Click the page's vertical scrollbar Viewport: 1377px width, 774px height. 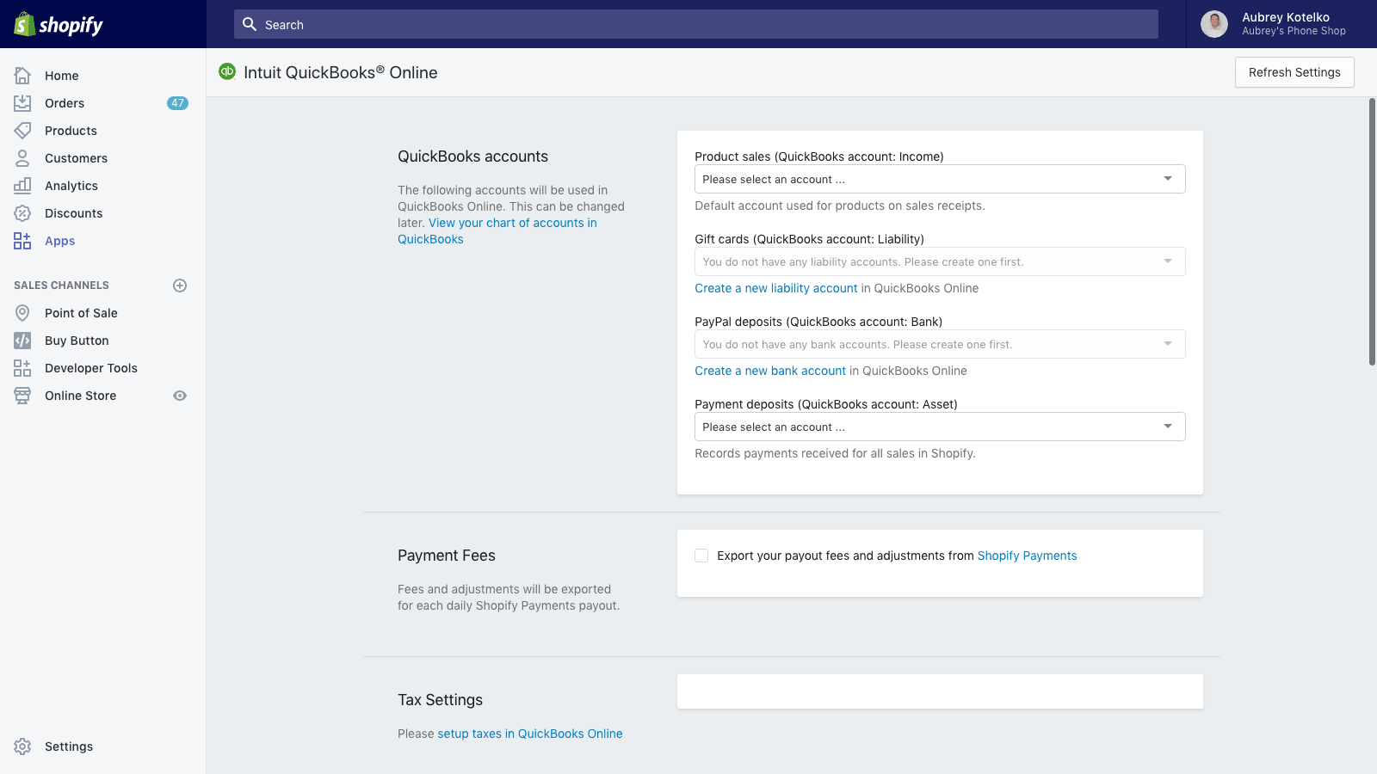click(x=1372, y=232)
